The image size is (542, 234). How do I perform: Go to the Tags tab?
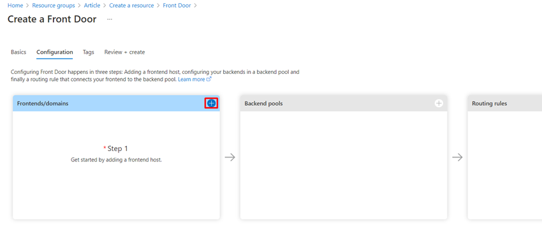[x=89, y=52]
